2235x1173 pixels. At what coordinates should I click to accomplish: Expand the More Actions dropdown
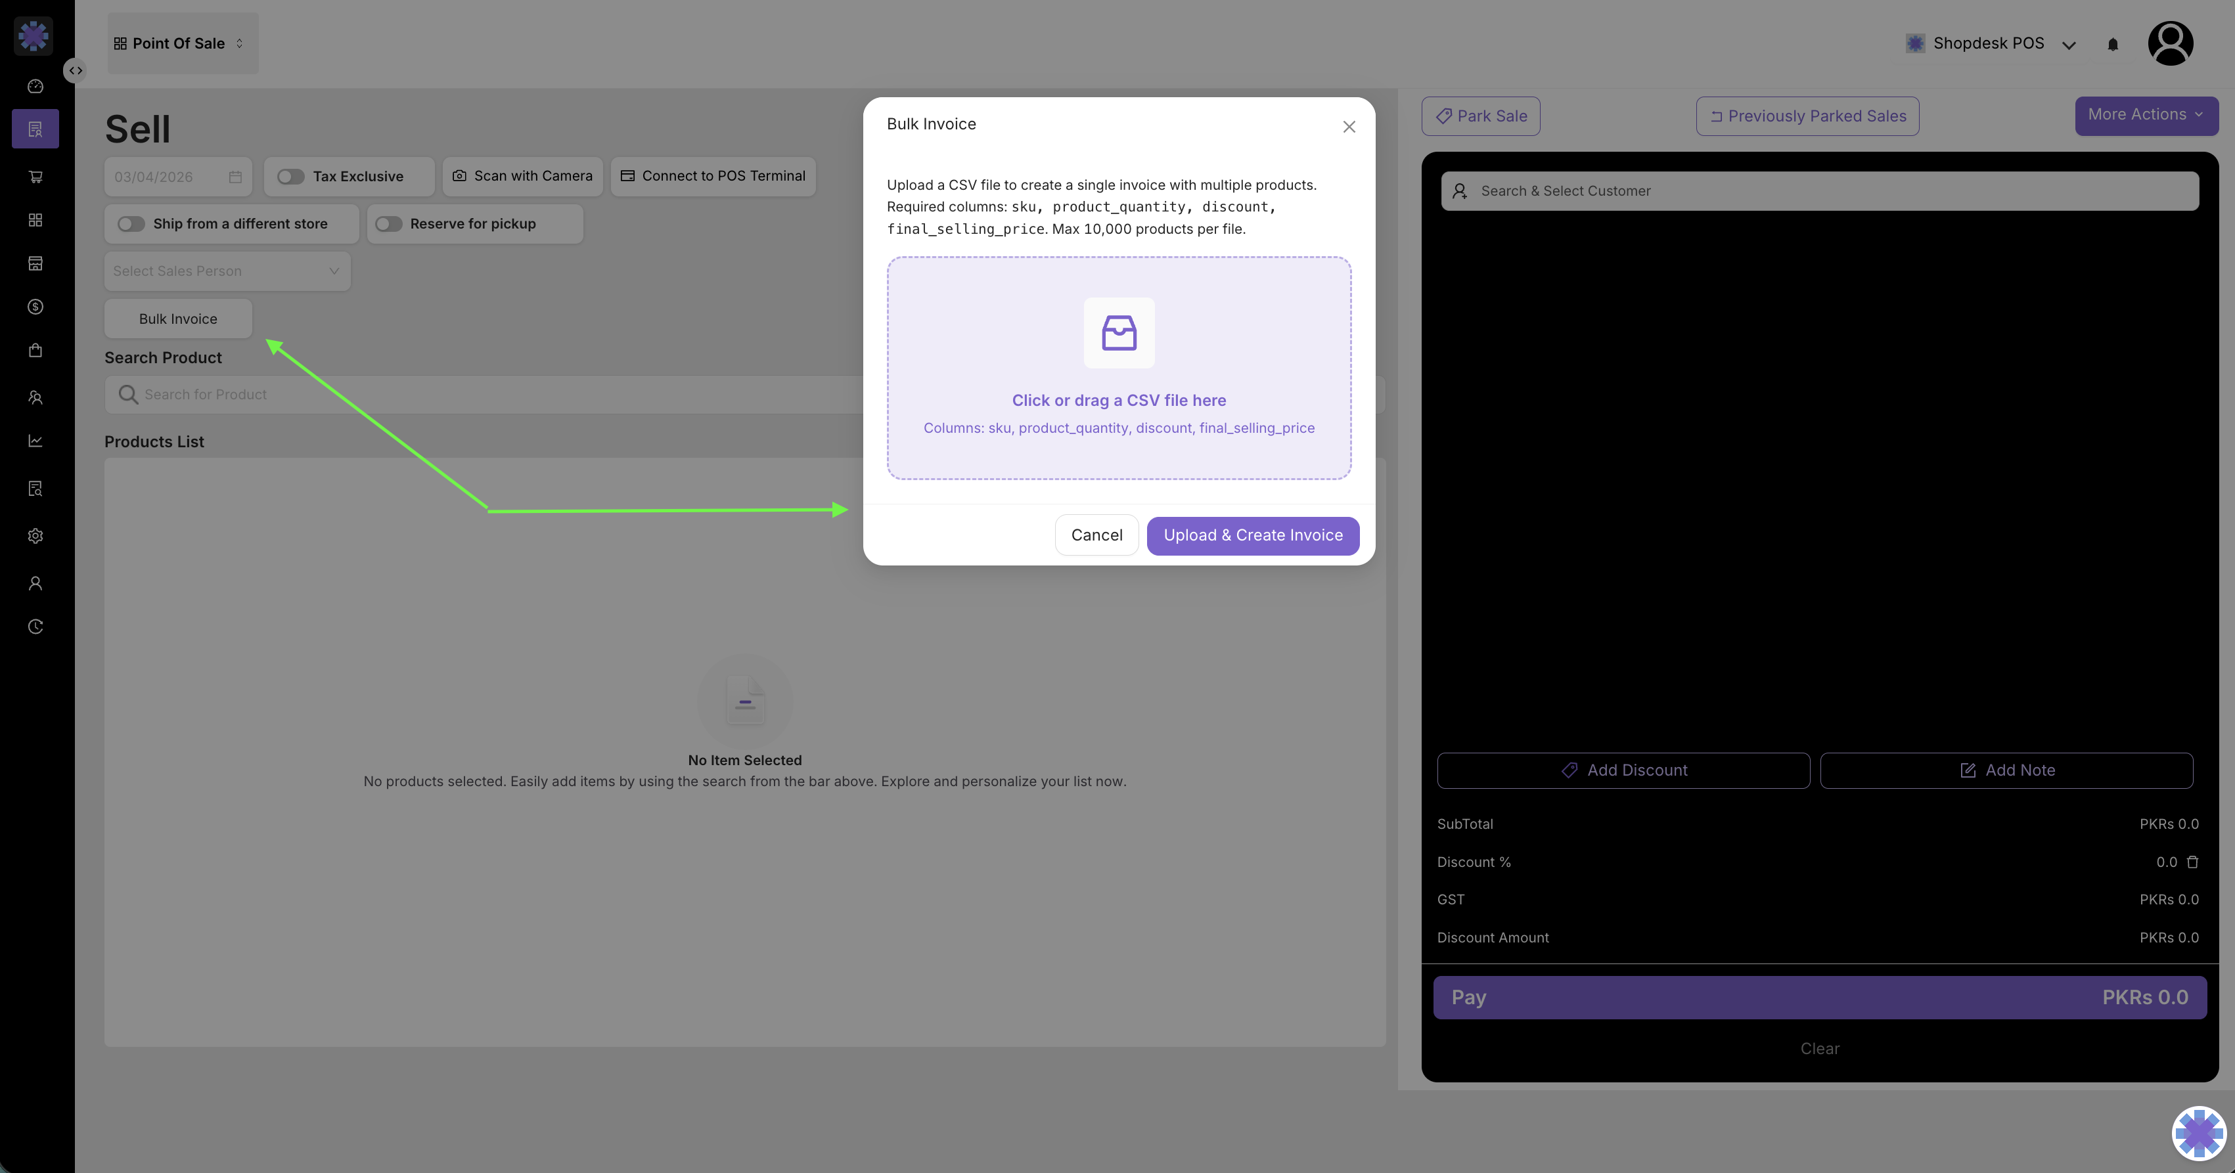pos(2146,116)
